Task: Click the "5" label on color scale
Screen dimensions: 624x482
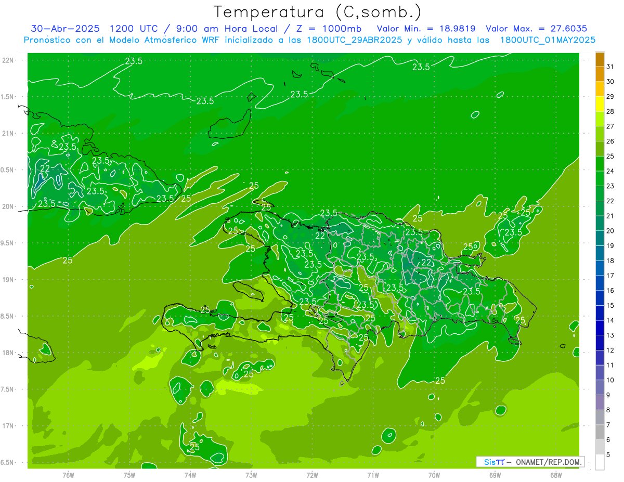Action: click(608, 454)
